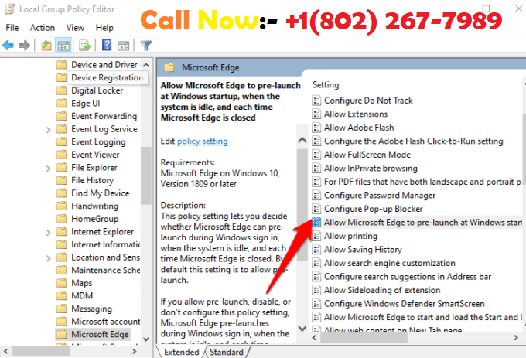This screenshot has height=358, width=526.
Task: Click the Local Group Policy Editor title icon
Action: tap(9, 9)
